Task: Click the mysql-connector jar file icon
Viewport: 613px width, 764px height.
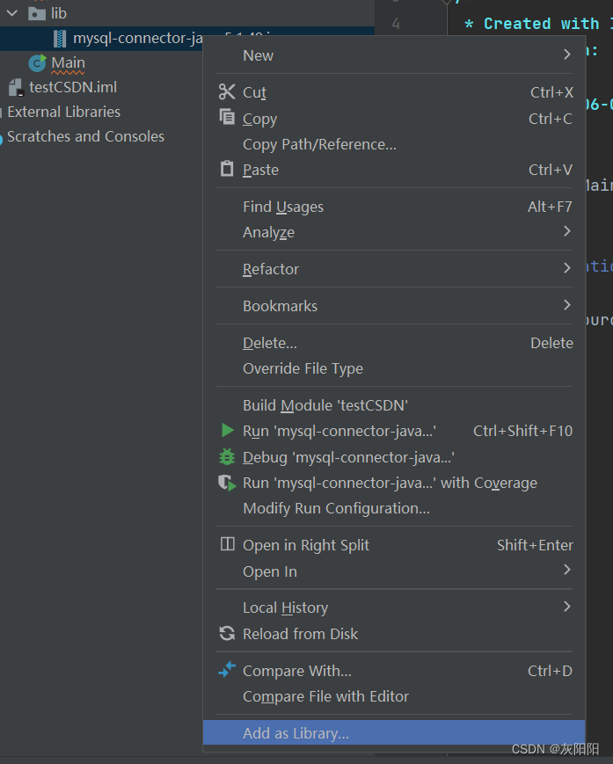Action: click(x=57, y=38)
